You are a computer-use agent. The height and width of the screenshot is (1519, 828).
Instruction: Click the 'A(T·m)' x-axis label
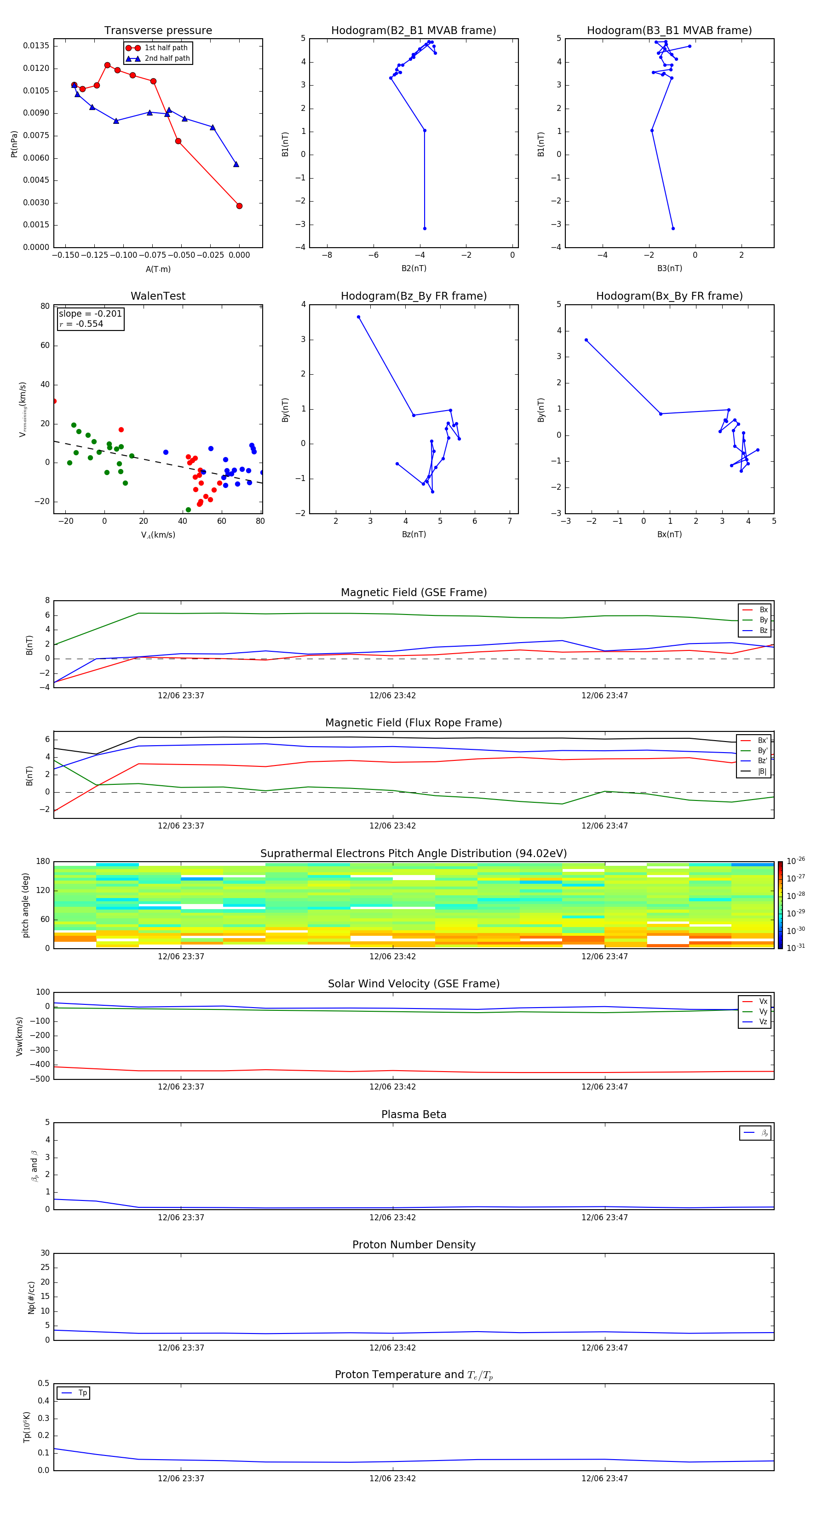158,269
